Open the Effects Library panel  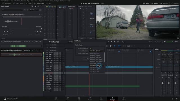point(18,4)
